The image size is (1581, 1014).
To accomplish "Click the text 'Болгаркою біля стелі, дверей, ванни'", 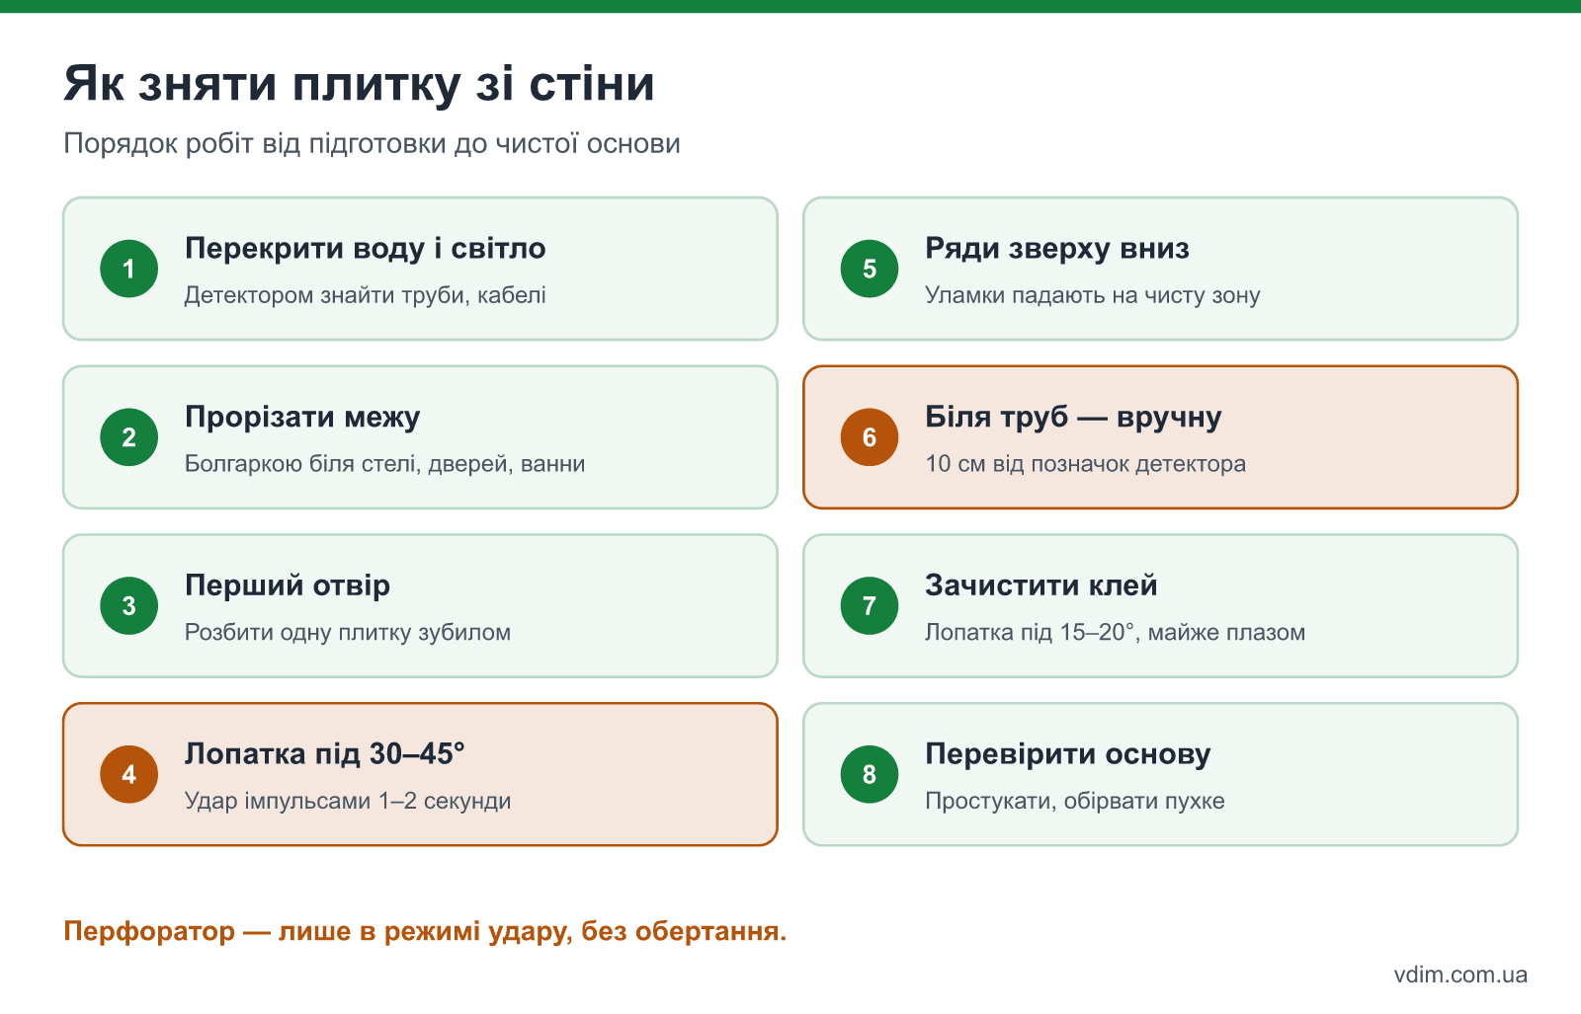I will [384, 464].
